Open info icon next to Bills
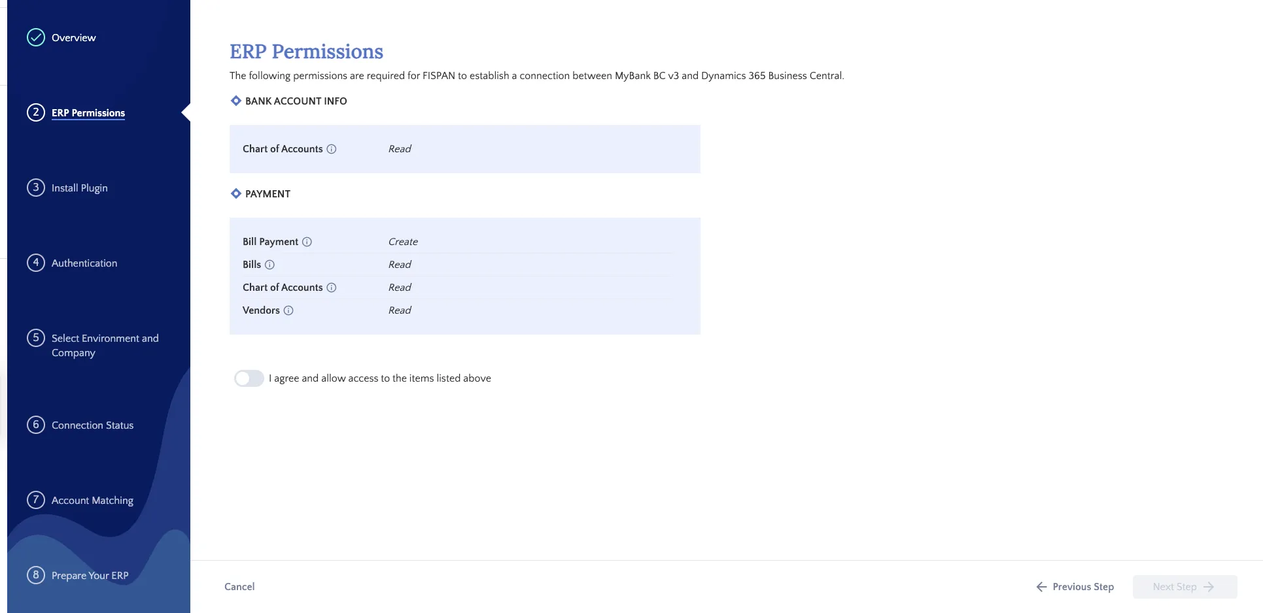Screen dimensions: 1263x613 click(269, 265)
